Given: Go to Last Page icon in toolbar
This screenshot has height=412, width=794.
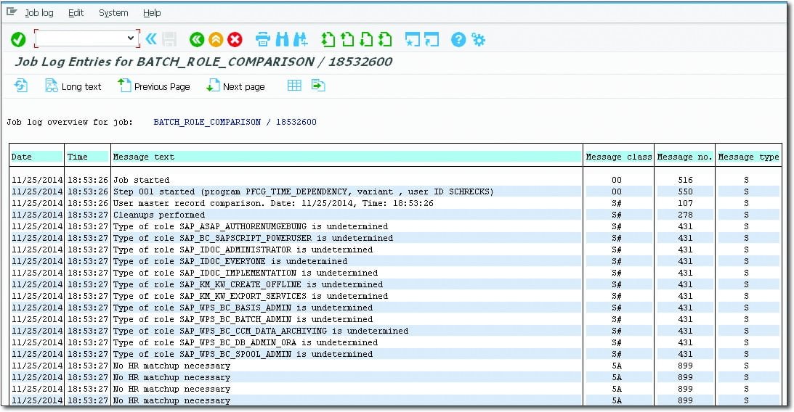Looking at the screenshot, I should click(385, 39).
